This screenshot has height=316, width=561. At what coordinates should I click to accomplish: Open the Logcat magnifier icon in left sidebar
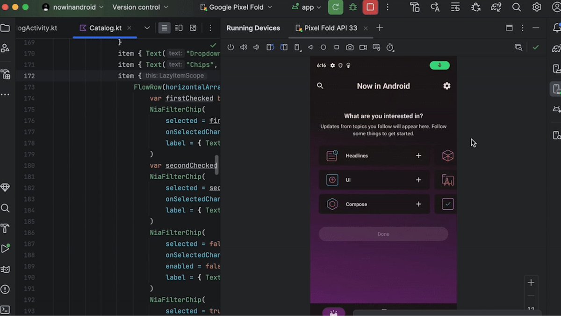[5, 208]
